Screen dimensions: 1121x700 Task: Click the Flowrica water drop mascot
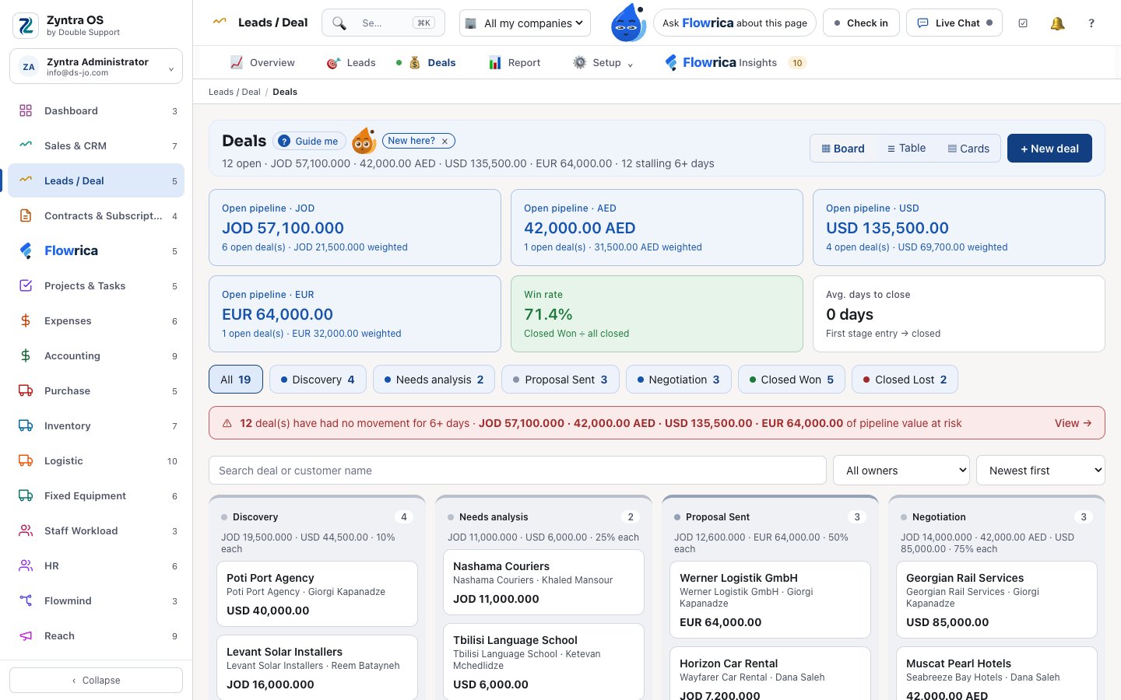(x=627, y=23)
